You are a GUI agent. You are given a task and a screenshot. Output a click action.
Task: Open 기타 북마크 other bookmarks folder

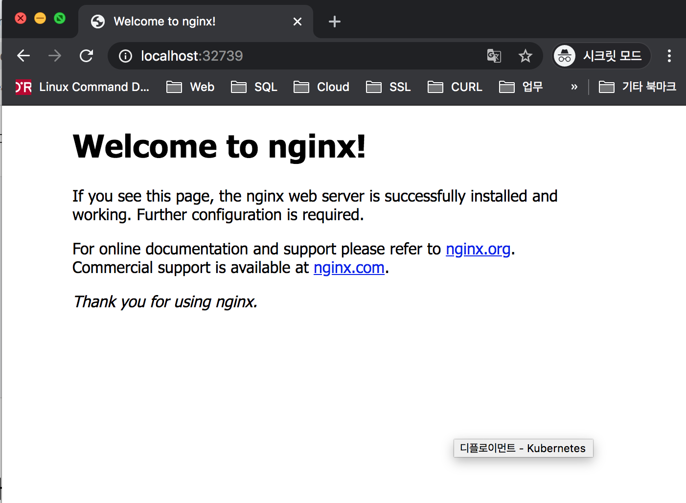(x=638, y=87)
